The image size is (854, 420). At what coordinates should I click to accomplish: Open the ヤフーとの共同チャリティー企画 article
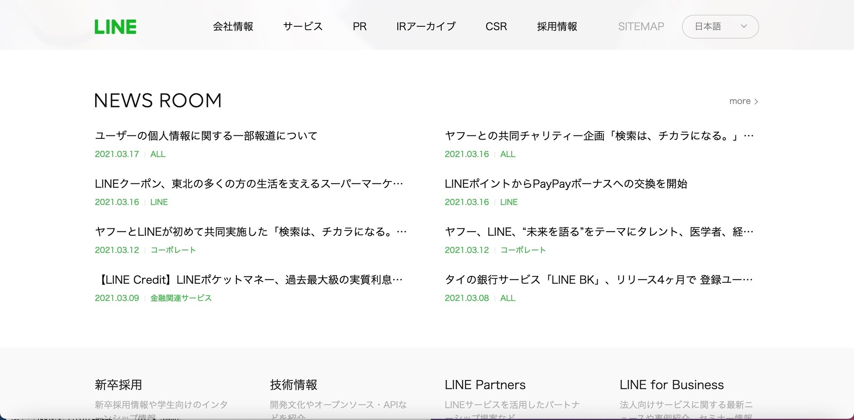tap(598, 136)
